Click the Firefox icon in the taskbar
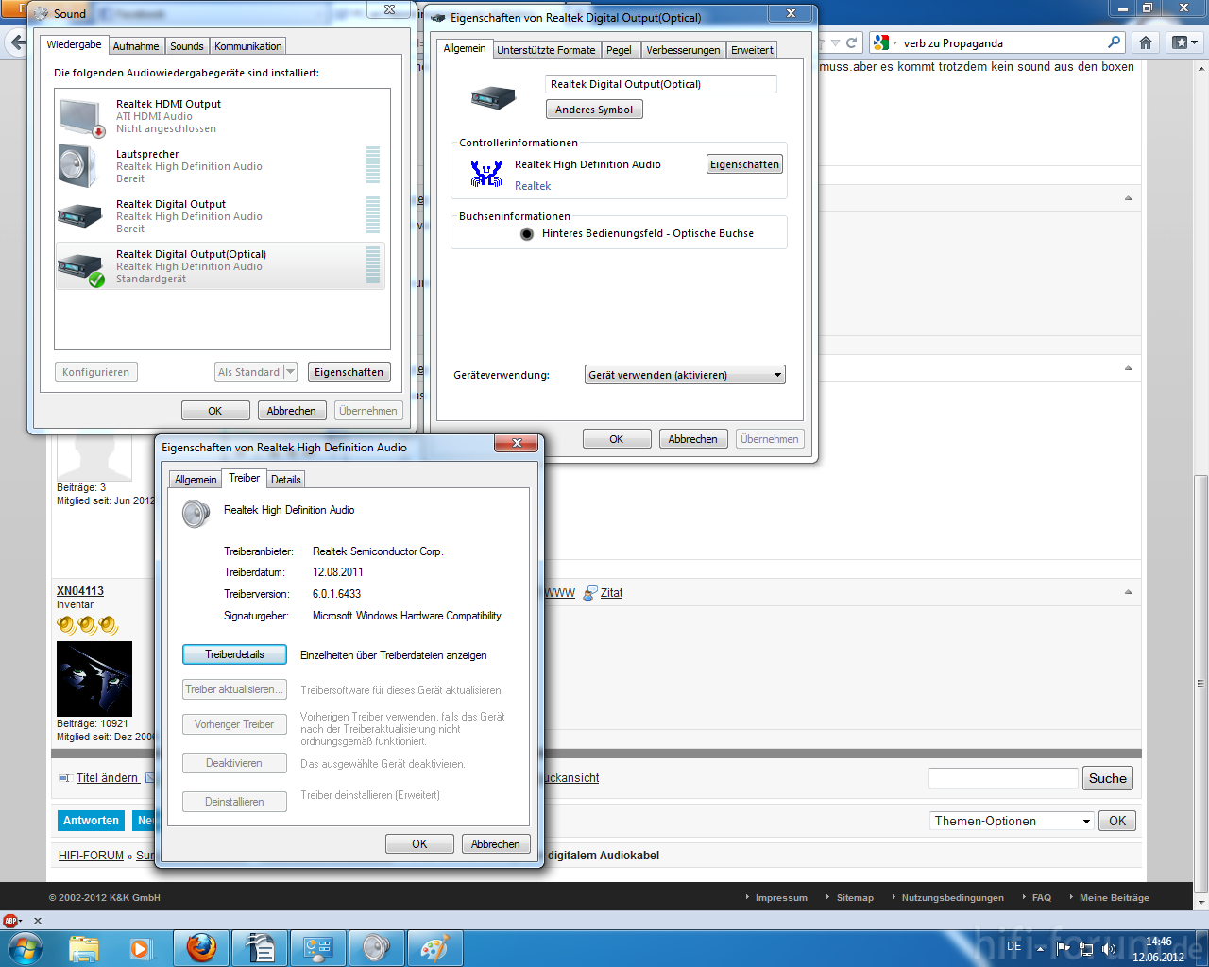Image resolution: width=1209 pixels, height=967 pixels. tap(201, 947)
